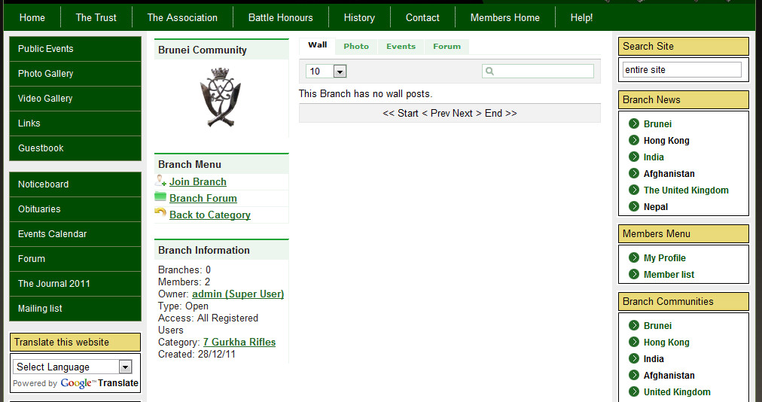Click the Next > pagination link

pos(467,113)
